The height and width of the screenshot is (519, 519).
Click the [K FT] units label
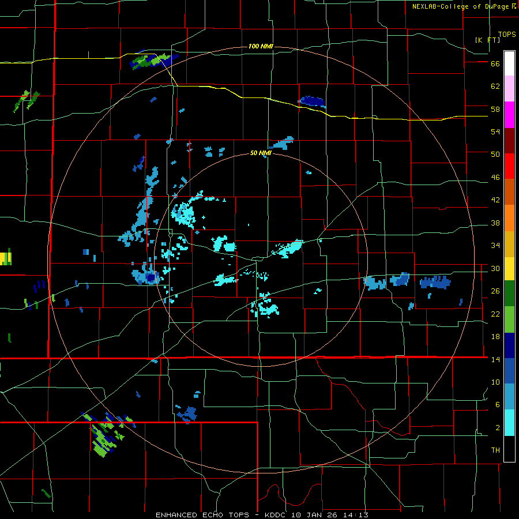tap(487, 40)
